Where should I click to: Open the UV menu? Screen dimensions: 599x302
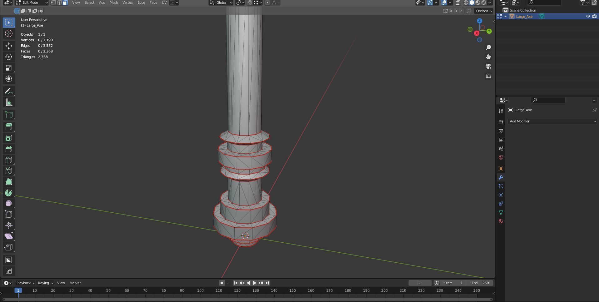coord(164,2)
